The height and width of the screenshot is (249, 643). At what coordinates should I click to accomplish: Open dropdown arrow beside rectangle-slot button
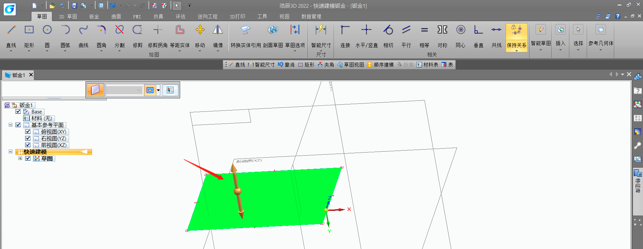coord(158,90)
